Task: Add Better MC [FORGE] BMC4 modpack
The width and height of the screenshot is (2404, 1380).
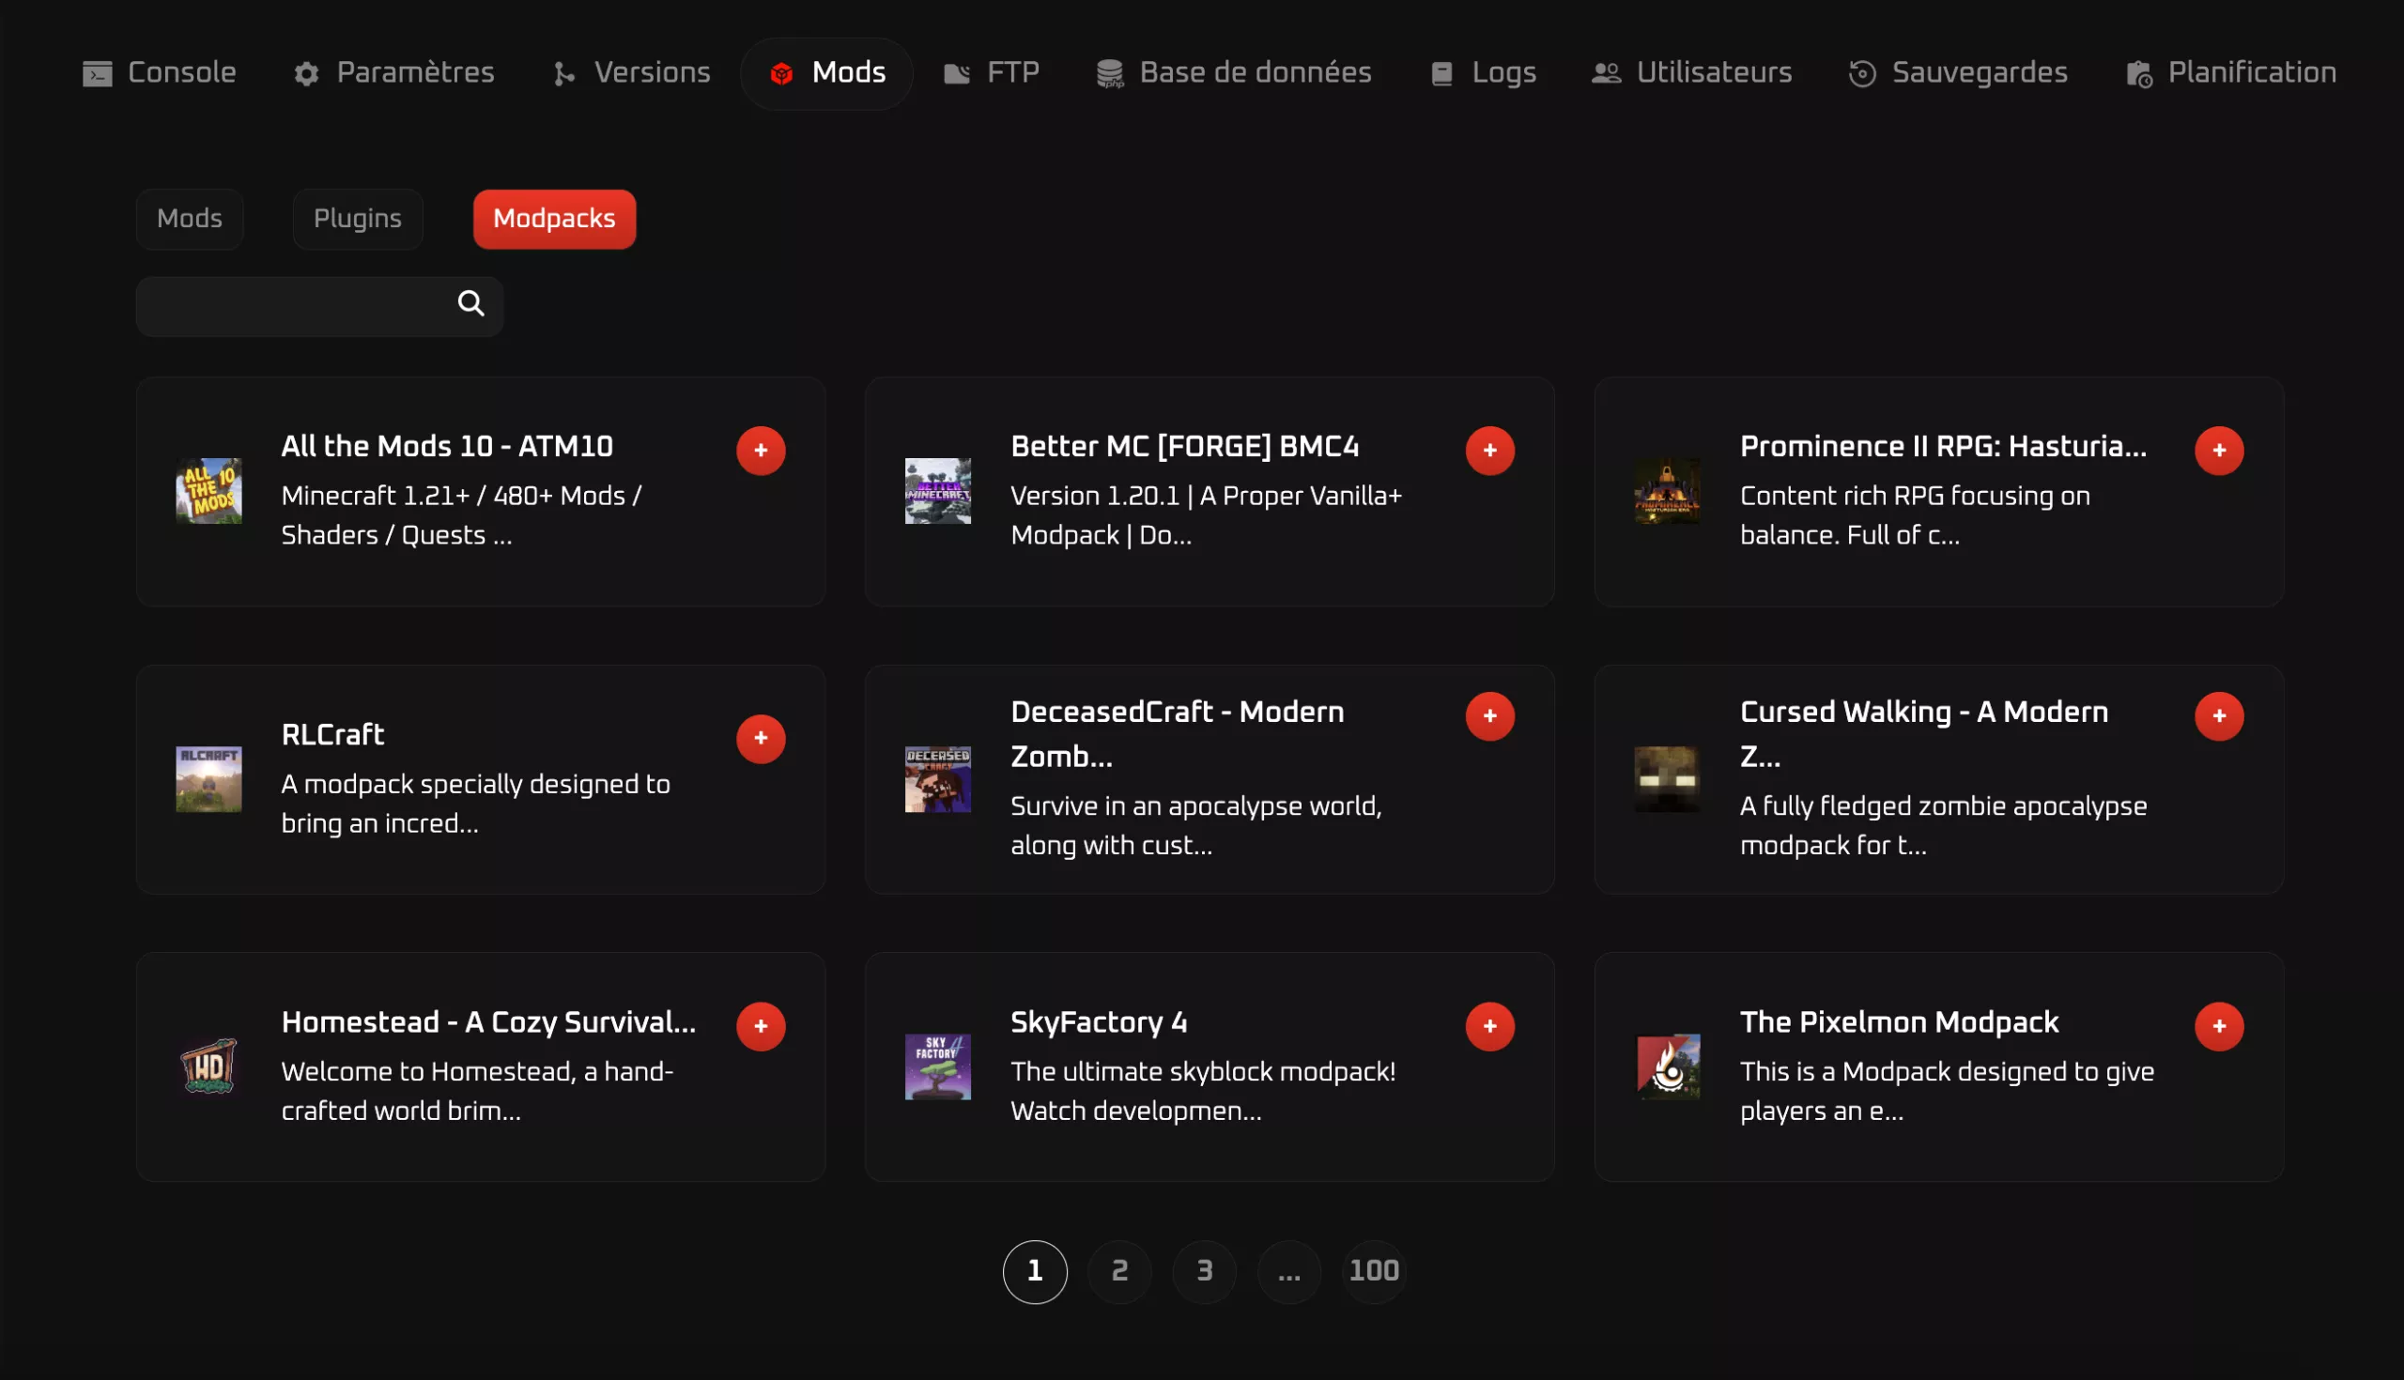Action: tap(1490, 451)
